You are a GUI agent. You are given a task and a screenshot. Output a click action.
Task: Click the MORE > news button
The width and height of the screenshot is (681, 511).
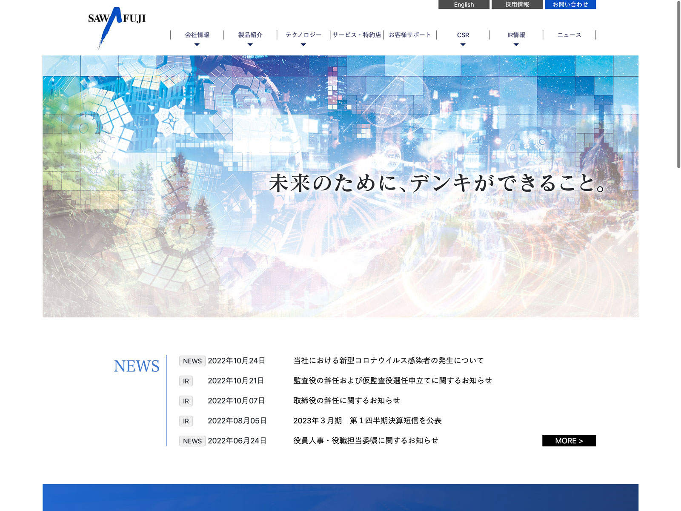tap(569, 441)
